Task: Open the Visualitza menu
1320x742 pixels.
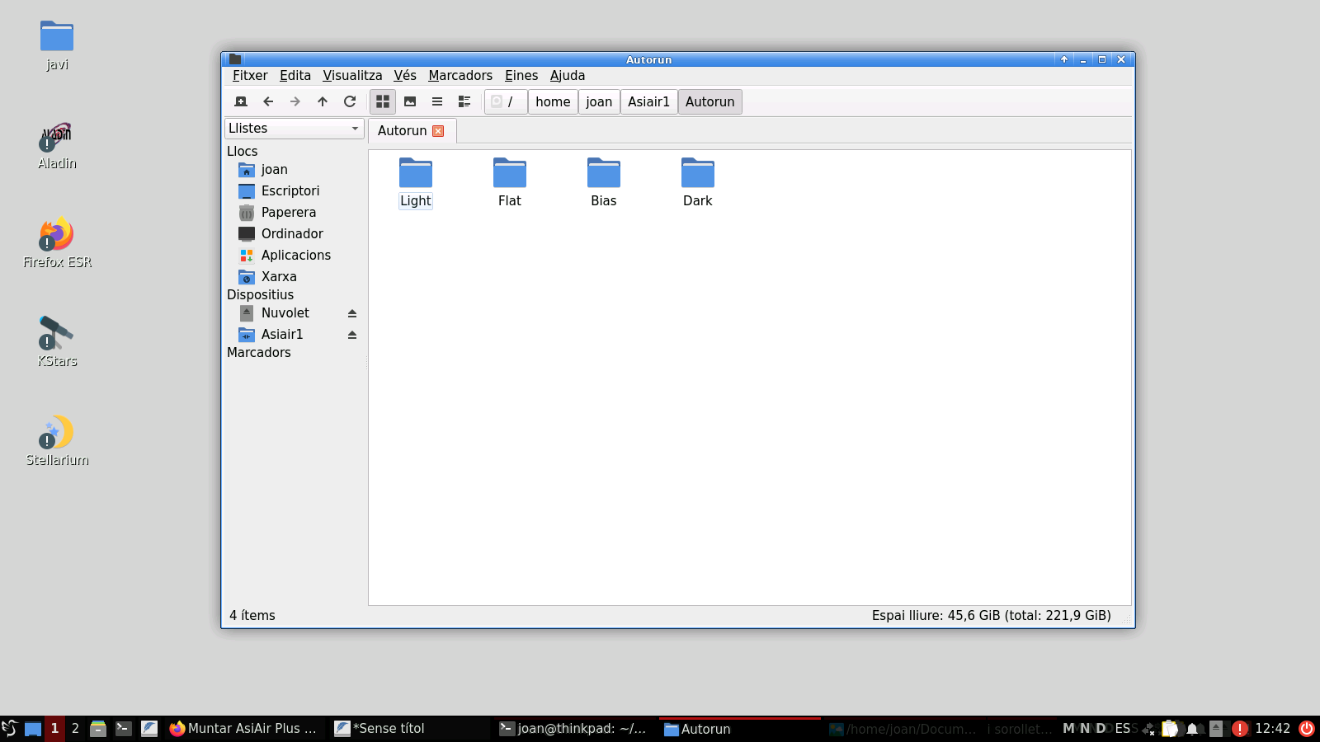Action: pos(352,76)
